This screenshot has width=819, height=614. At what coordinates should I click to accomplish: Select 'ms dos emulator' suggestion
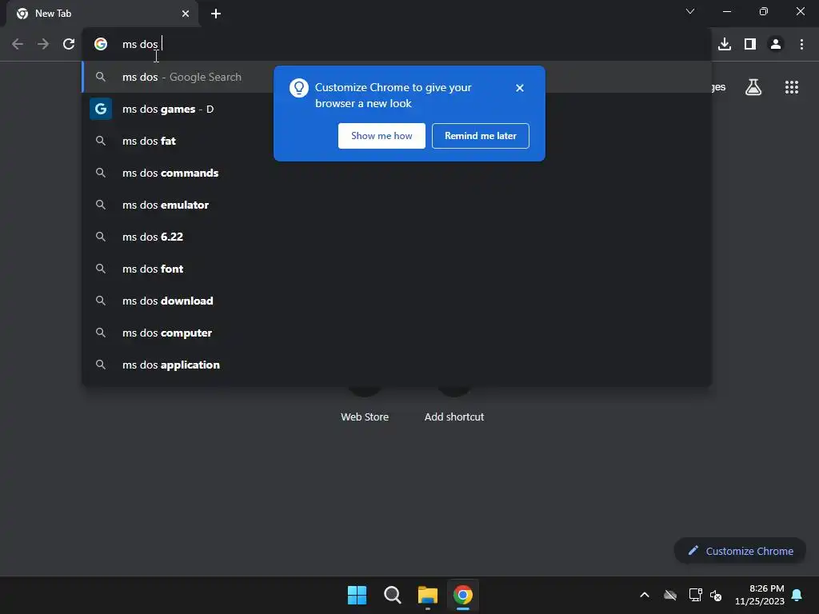tap(397, 205)
